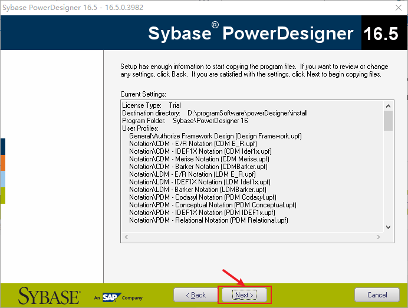Select the 'General\Authorize Framework Design' entry
The image size is (408, 308).
[x=215, y=136]
